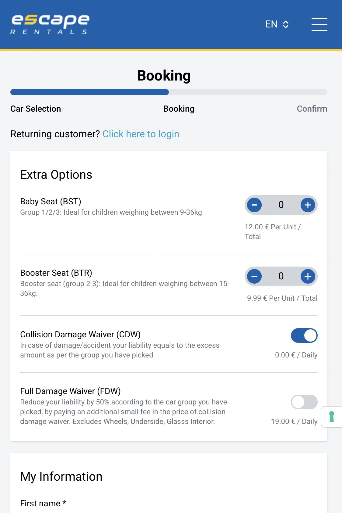Decrease Baby Seat quantity with minus
The height and width of the screenshot is (513, 342).
[x=254, y=205]
